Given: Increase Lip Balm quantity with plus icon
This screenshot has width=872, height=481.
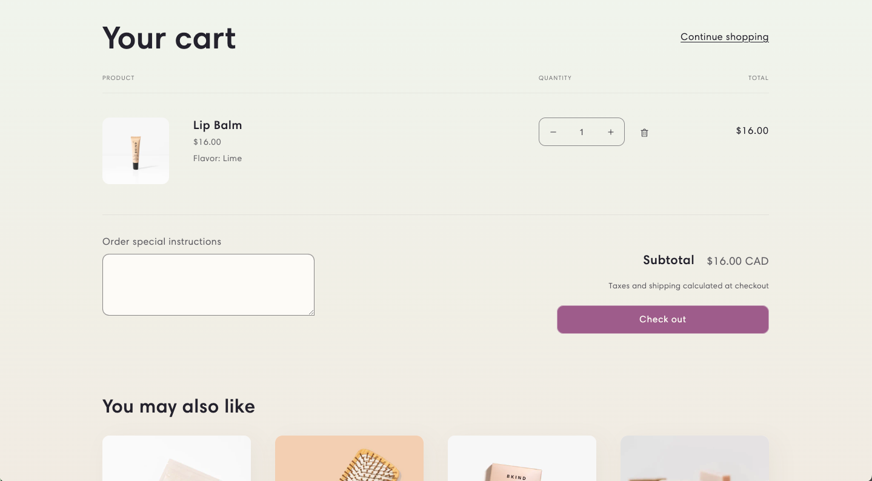Looking at the screenshot, I should (x=611, y=132).
